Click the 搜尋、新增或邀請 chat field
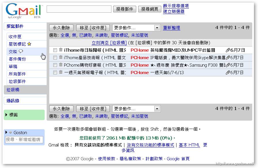 (x=24, y=140)
